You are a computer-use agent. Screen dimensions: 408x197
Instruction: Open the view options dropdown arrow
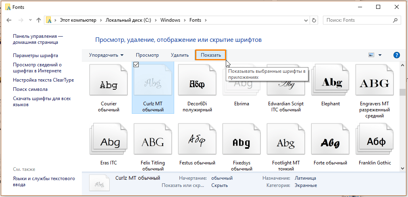tap(380, 55)
